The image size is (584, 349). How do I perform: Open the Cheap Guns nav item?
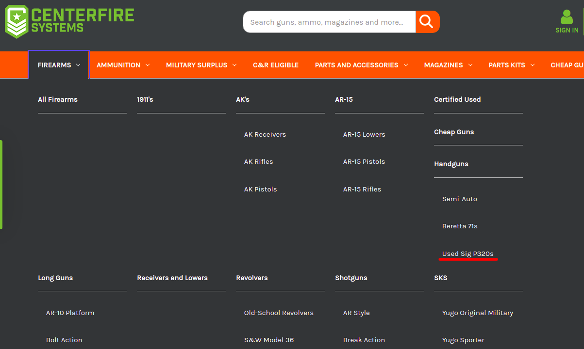(x=567, y=65)
